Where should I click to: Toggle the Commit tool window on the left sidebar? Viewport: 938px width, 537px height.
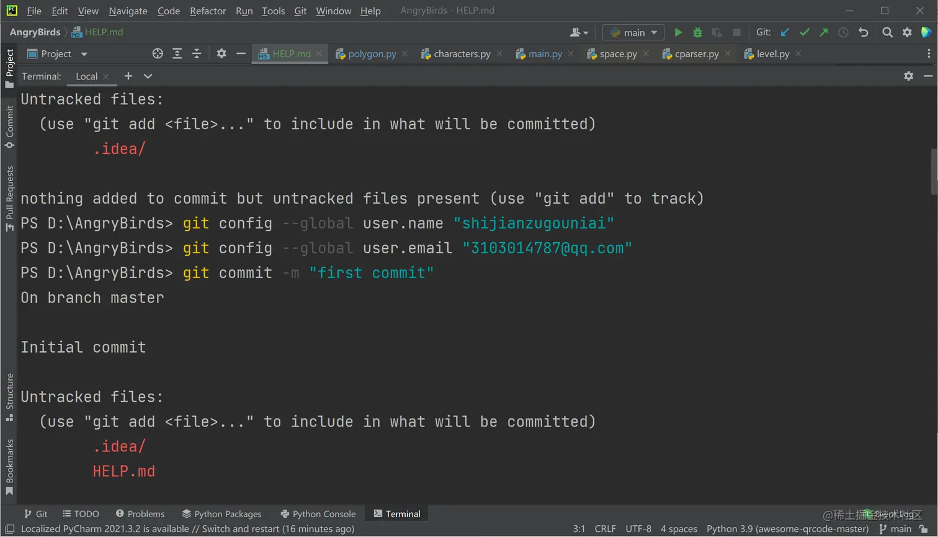(x=9, y=127)
